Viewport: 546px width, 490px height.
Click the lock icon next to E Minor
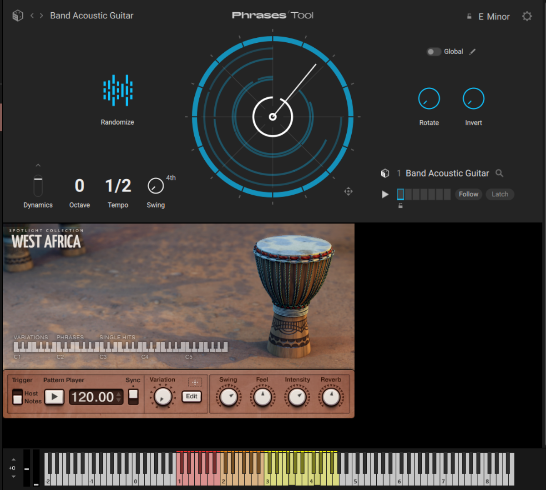[469, 16]
